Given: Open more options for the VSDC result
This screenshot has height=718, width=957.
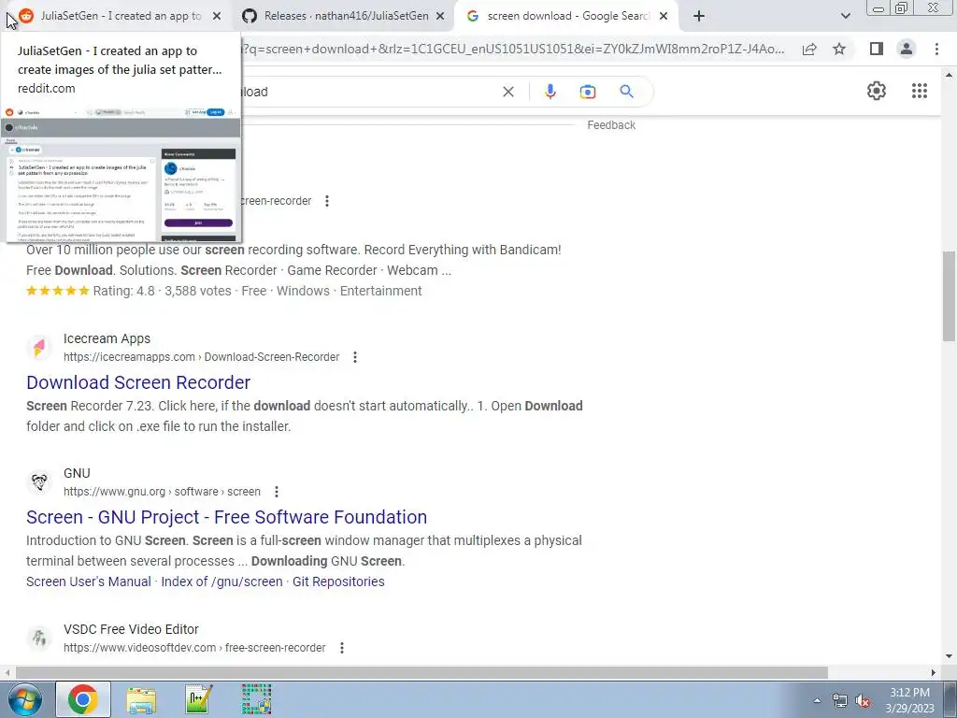Looking at the screenshot, I should coord(342,648).
